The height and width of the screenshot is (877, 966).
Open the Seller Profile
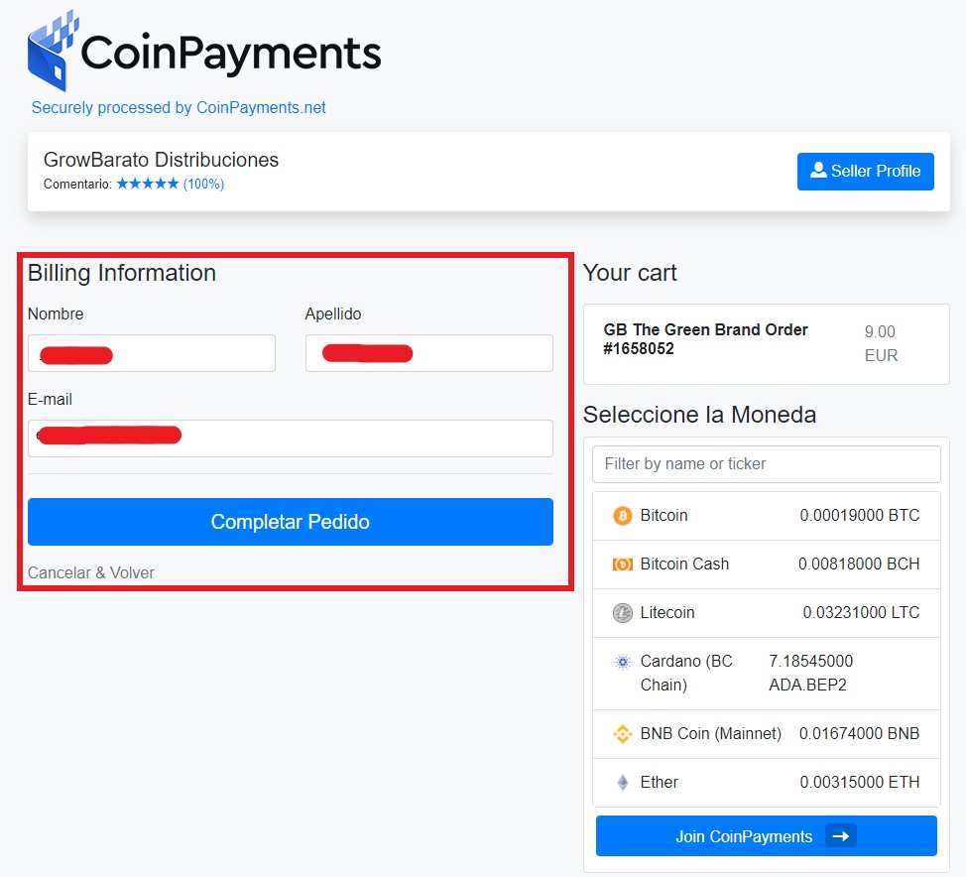(865, 171)
